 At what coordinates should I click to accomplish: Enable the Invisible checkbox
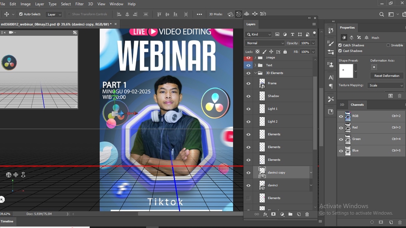click(388, 45)
